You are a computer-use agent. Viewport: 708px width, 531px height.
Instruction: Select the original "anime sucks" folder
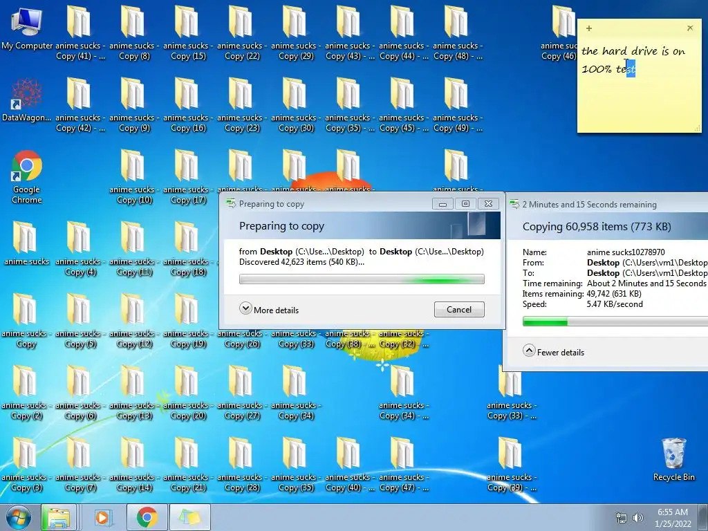[27, 243]
